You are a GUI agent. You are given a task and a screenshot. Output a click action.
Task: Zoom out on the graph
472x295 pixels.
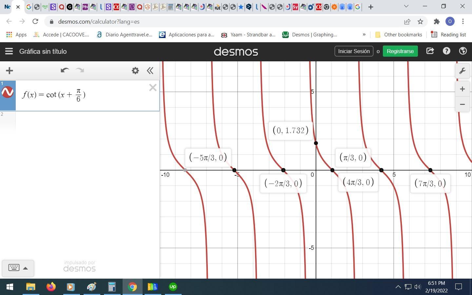coord(462,105)
